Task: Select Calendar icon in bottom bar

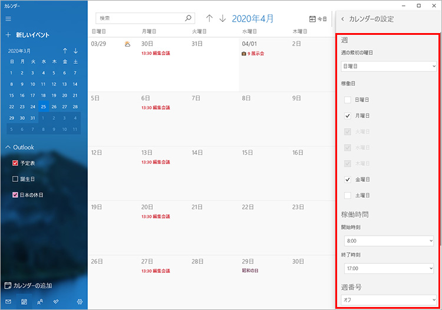Action: point(24,302)
